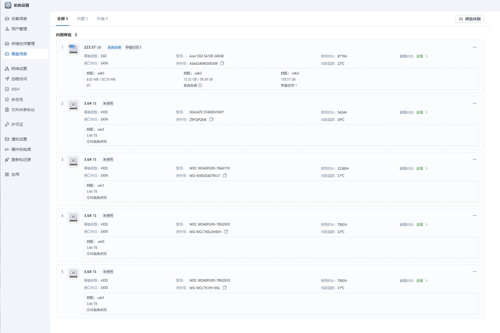Image resolution: width=500 pixels, height=333 pixels.
Task: Copy serial number WD-WCC7K1PH1EKL
Action: click(x=225, y=288)
